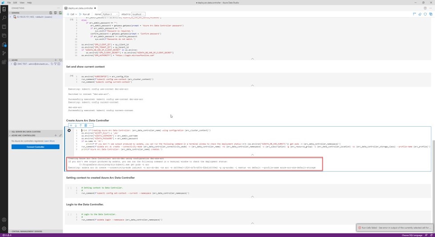
Task: Open the add Cell dropdown
Action: coord(72,14)
